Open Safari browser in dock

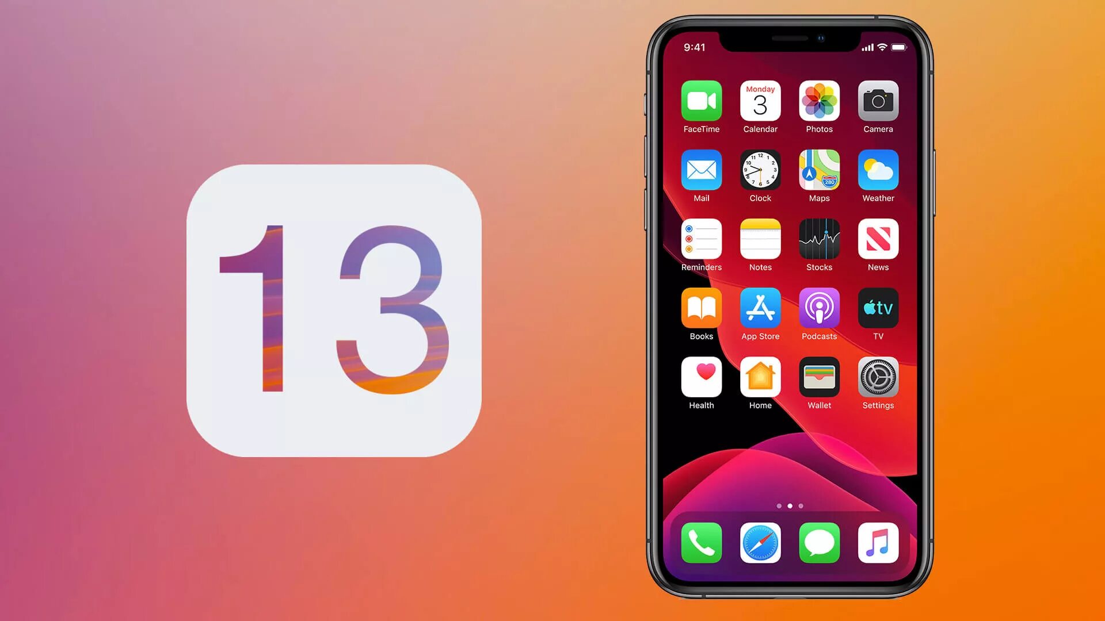(760, 542)
